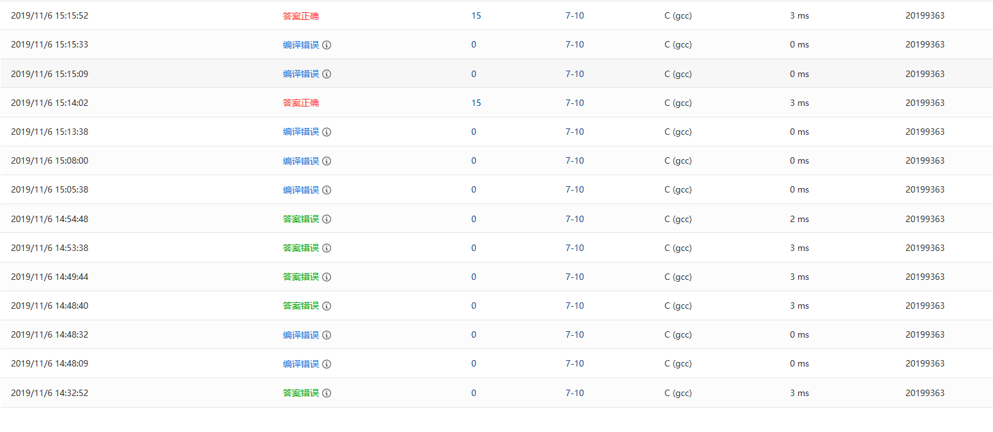The height and width of the screenshot is (432, 993).
Task: Click 答案错误 status for 14:54:48 submission
Action: [301, 219]
